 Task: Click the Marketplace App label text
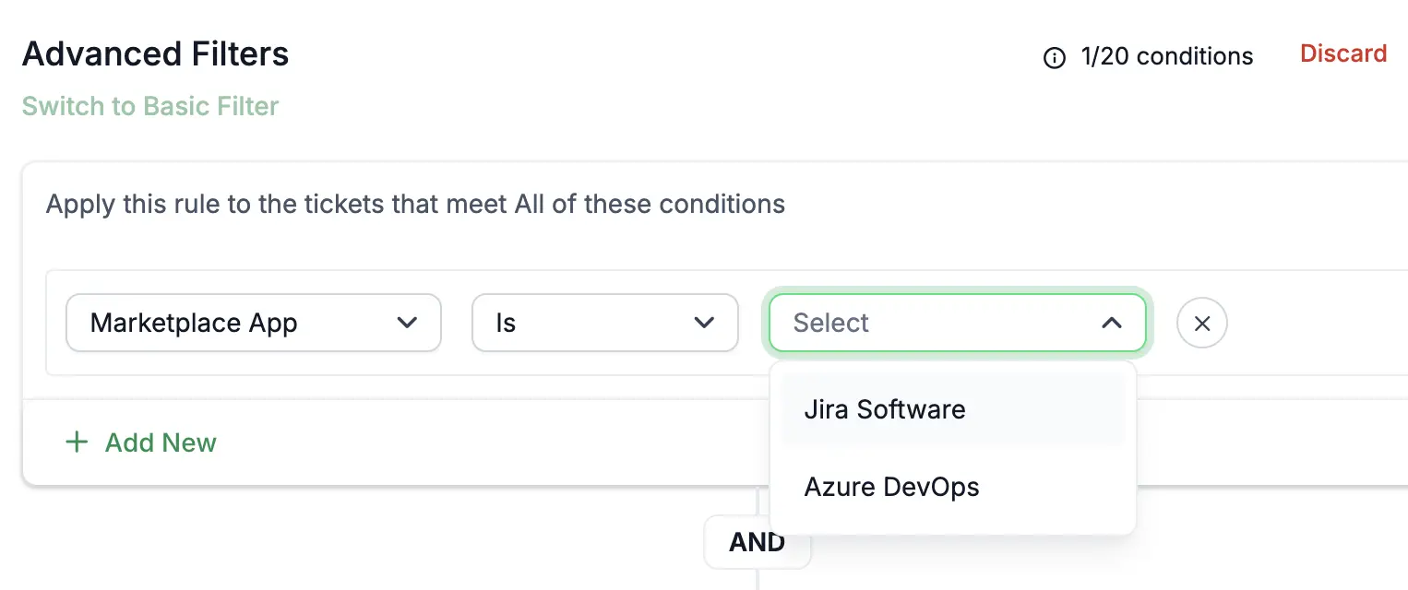[x=194, y=324]
